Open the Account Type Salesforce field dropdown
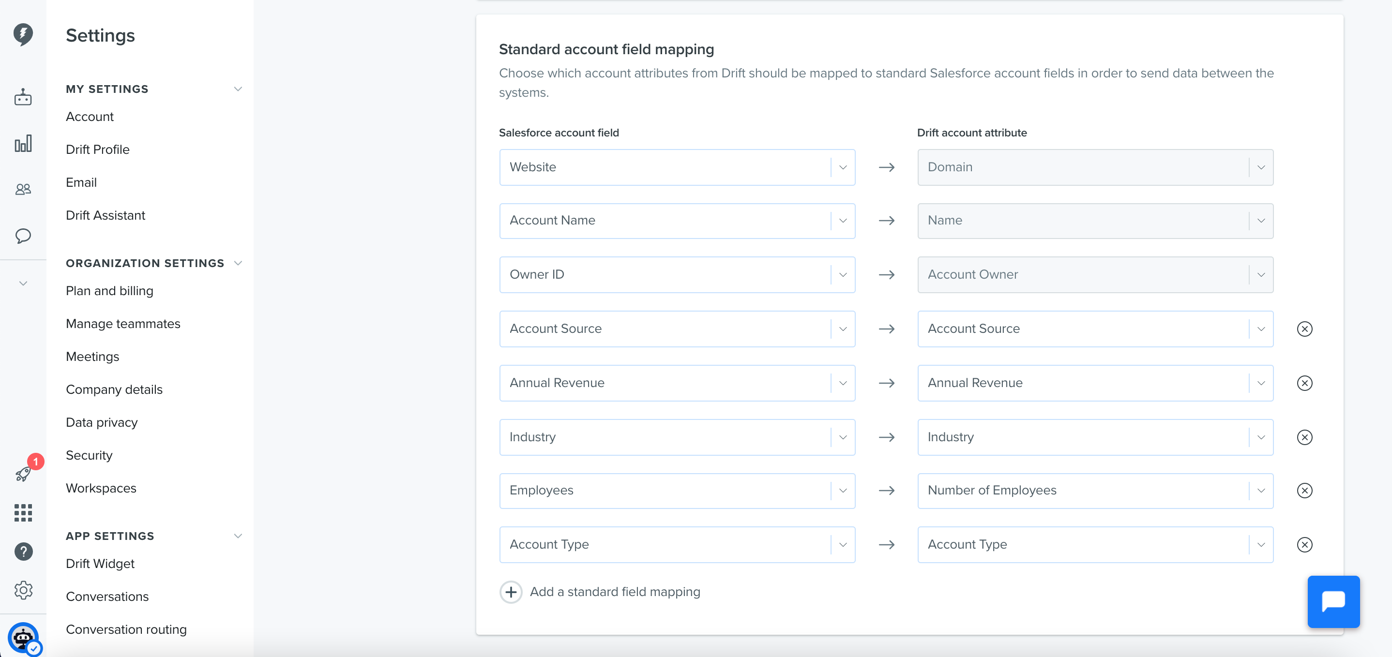The image size is (1392, 657). coord(677,545)
